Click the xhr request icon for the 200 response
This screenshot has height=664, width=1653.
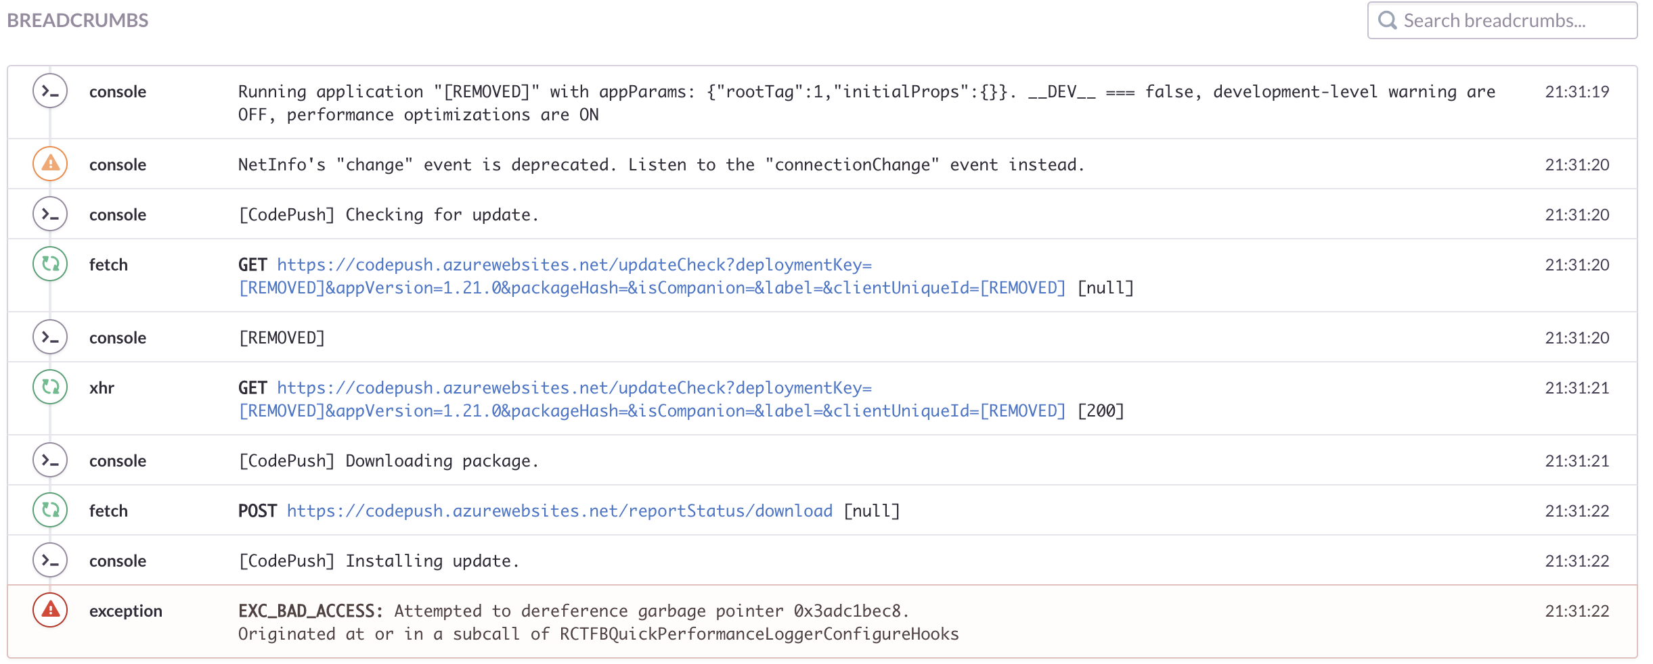[49, 387]
